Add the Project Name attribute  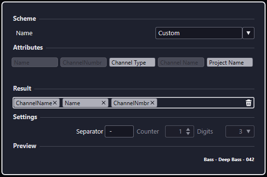[230, 62]
